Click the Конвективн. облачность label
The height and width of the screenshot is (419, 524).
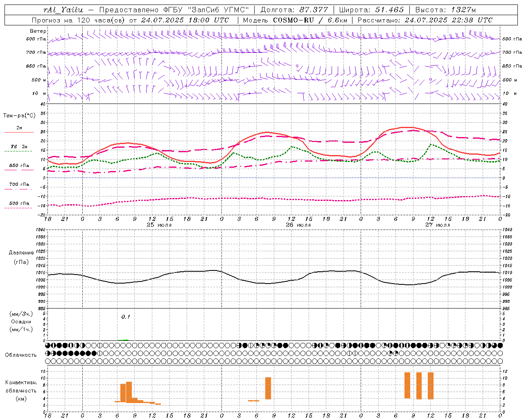coord(21,387)
